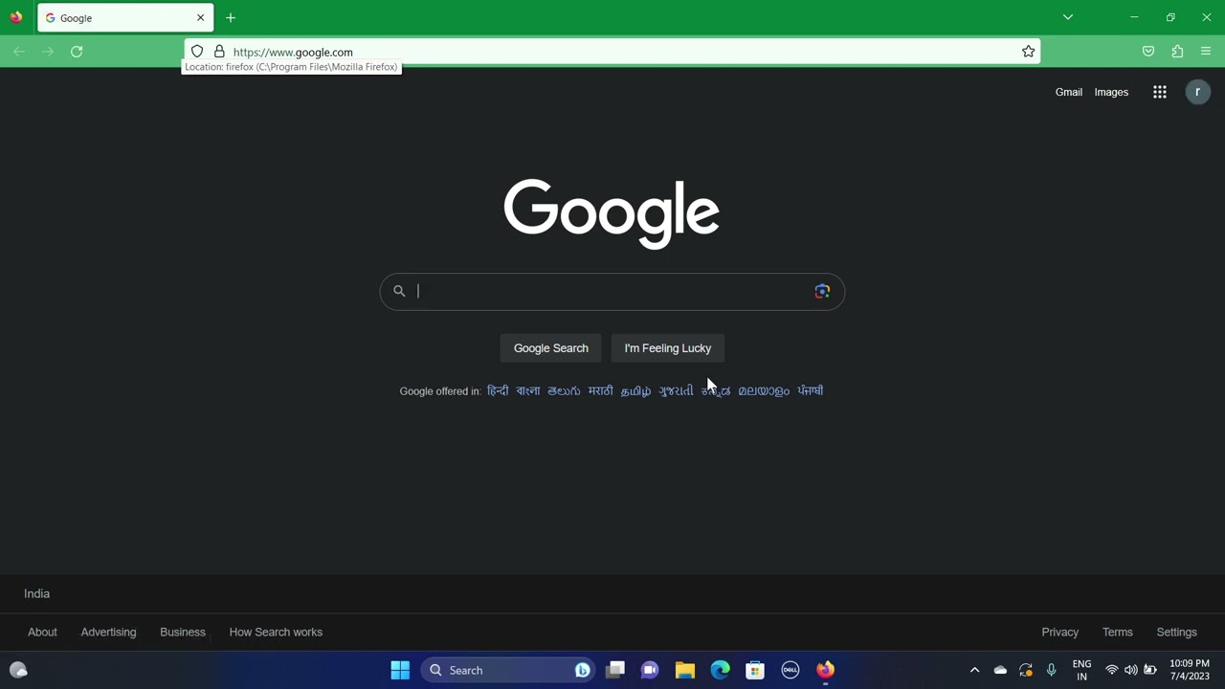Bookmark this page with star icon

click(1028, 52)
